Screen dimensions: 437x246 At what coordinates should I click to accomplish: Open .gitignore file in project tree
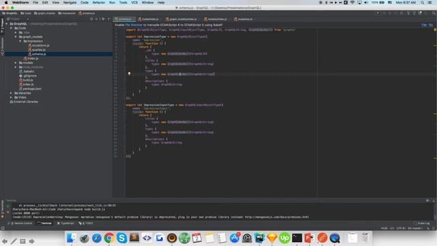(28, 76)
